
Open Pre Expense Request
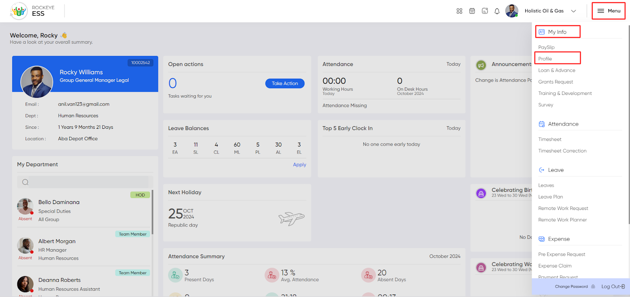[561, 254]
